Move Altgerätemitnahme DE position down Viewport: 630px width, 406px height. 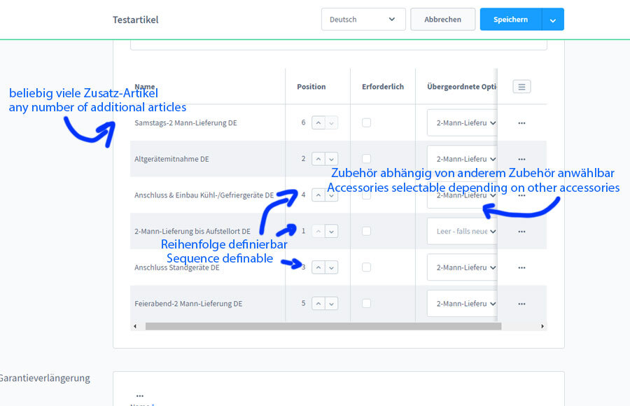pyautogui.click(x=332, y=159)
